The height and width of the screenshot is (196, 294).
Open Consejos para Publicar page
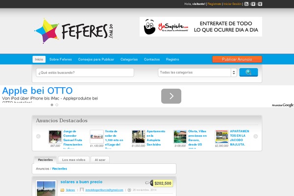point(96,59)
